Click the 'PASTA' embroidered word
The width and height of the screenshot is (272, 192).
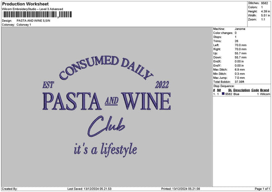pyautogui.click(x=72, y=101)
